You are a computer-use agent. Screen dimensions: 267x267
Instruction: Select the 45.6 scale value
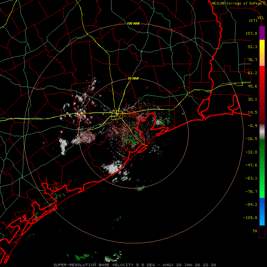[x=252, y=86]
